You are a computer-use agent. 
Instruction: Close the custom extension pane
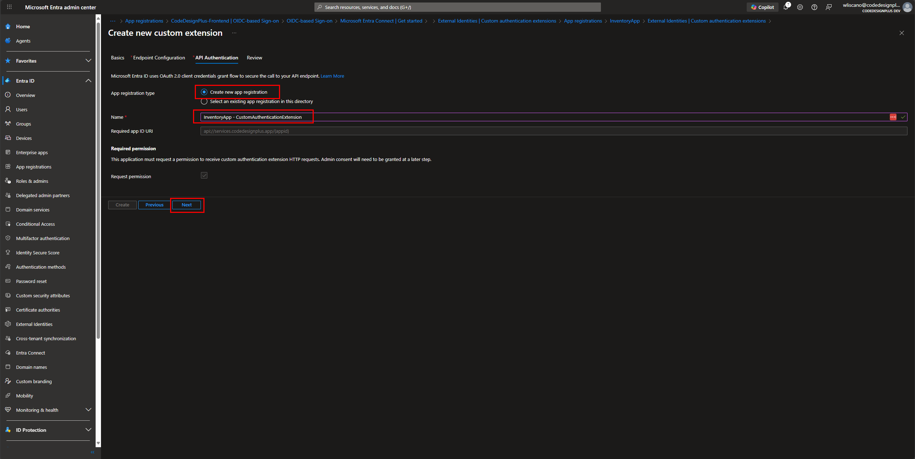[x=902, y=33]
